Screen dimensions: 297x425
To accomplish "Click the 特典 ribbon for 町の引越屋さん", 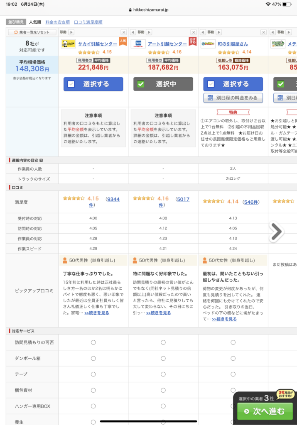I will [233, 112].
